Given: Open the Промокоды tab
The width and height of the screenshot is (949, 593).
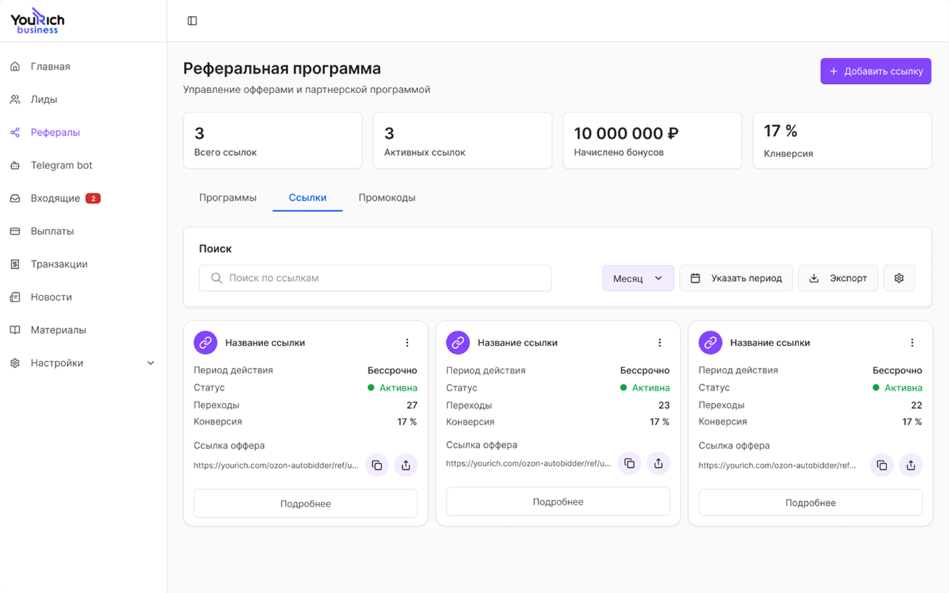Looking at the screenshot, I should 387,198.
